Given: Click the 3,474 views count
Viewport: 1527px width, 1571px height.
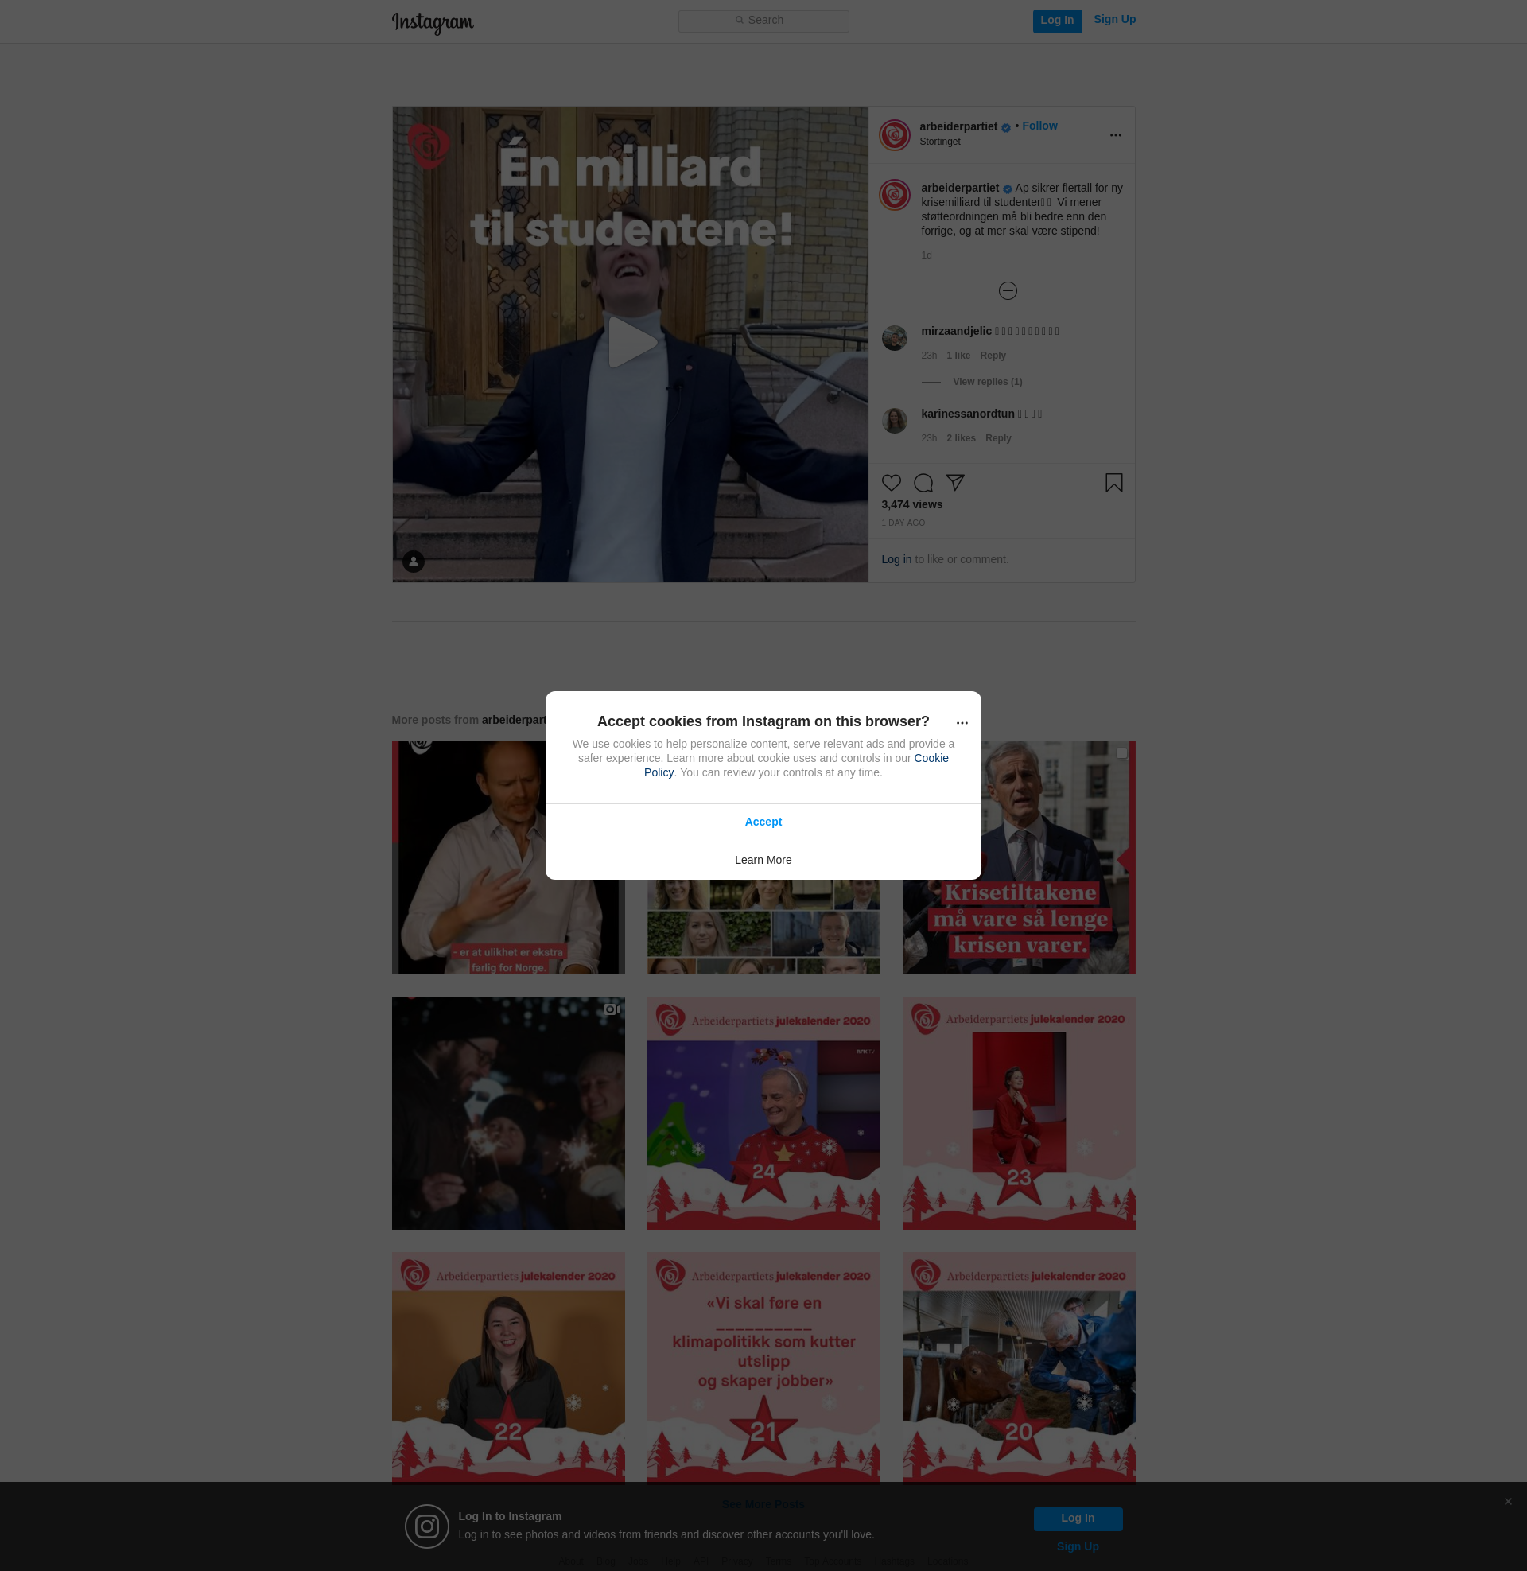Looking at the screenshot, I should click(x=912, y=505).
